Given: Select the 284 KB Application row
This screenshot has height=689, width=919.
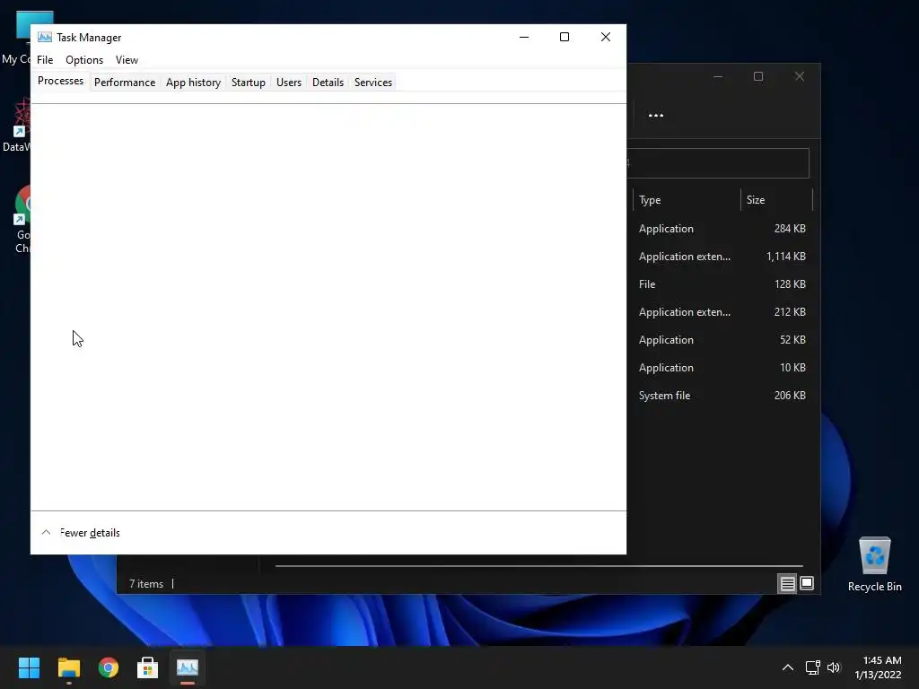Looking at the screenshot, I should point(722,229).
